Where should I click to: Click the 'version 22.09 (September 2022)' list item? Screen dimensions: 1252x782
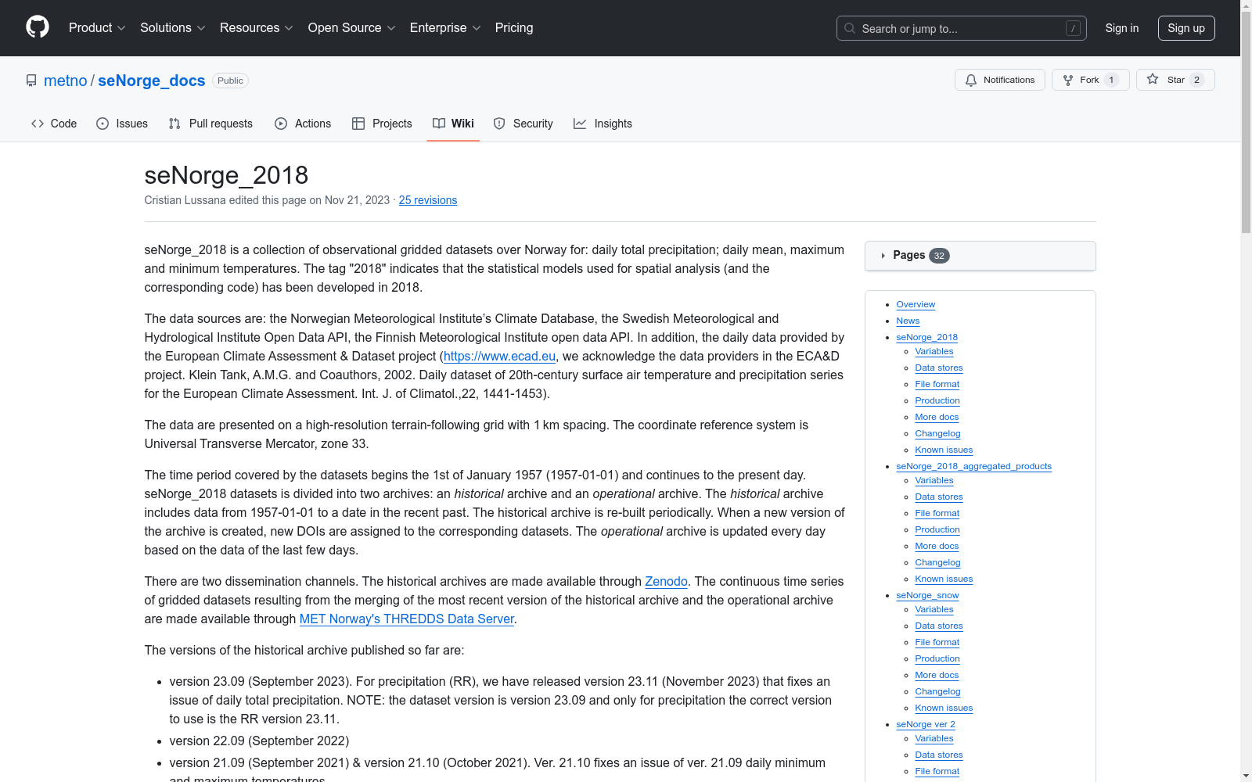click(x=259, y=741)
